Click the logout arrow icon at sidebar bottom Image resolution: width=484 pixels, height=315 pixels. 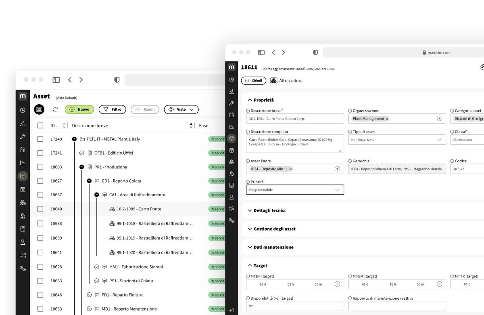coord(232,310)
